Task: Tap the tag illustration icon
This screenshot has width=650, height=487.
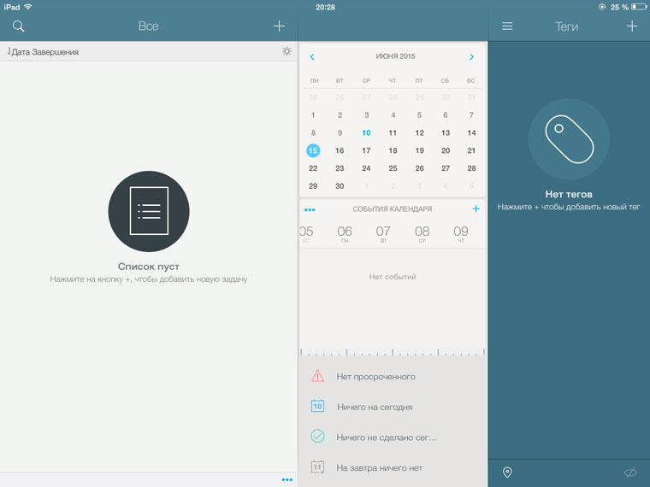Action: coord(569,138)
